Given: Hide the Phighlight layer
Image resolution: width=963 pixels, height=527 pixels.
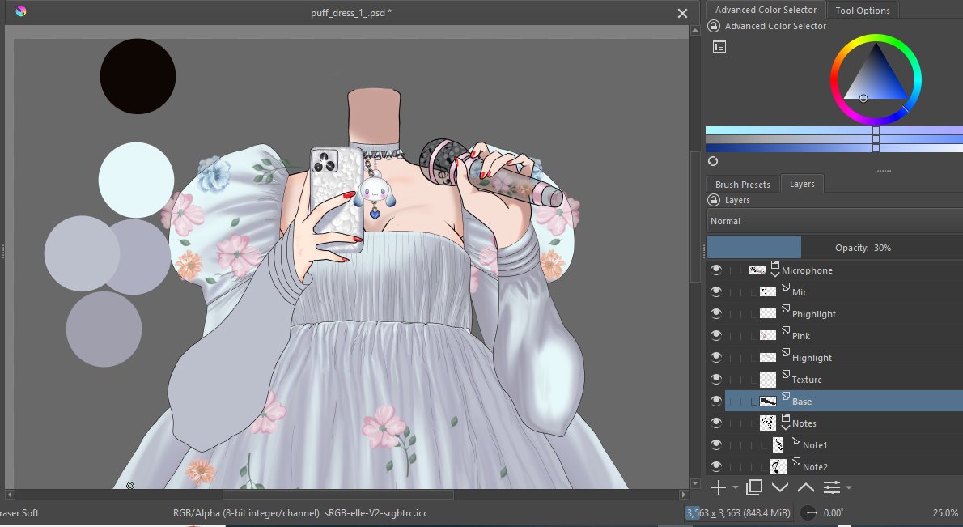Looking at the screenshot, I should pyautogui.click(x=715, y=313).
